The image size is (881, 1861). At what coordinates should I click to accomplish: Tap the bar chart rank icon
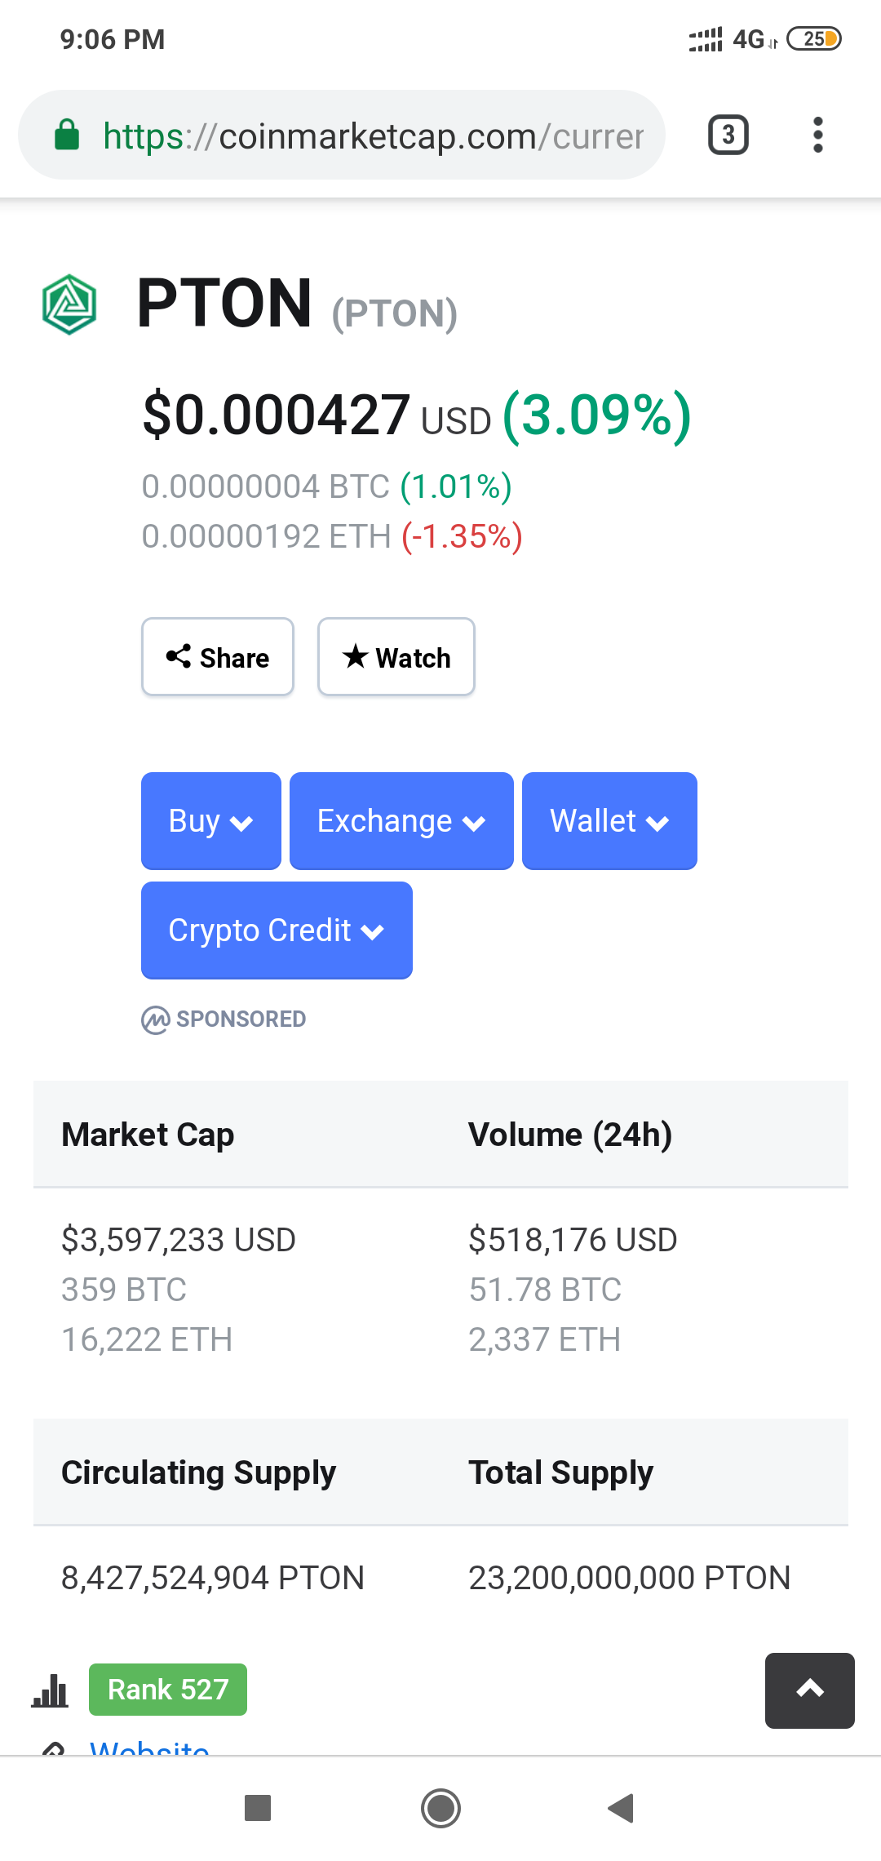50,1690
